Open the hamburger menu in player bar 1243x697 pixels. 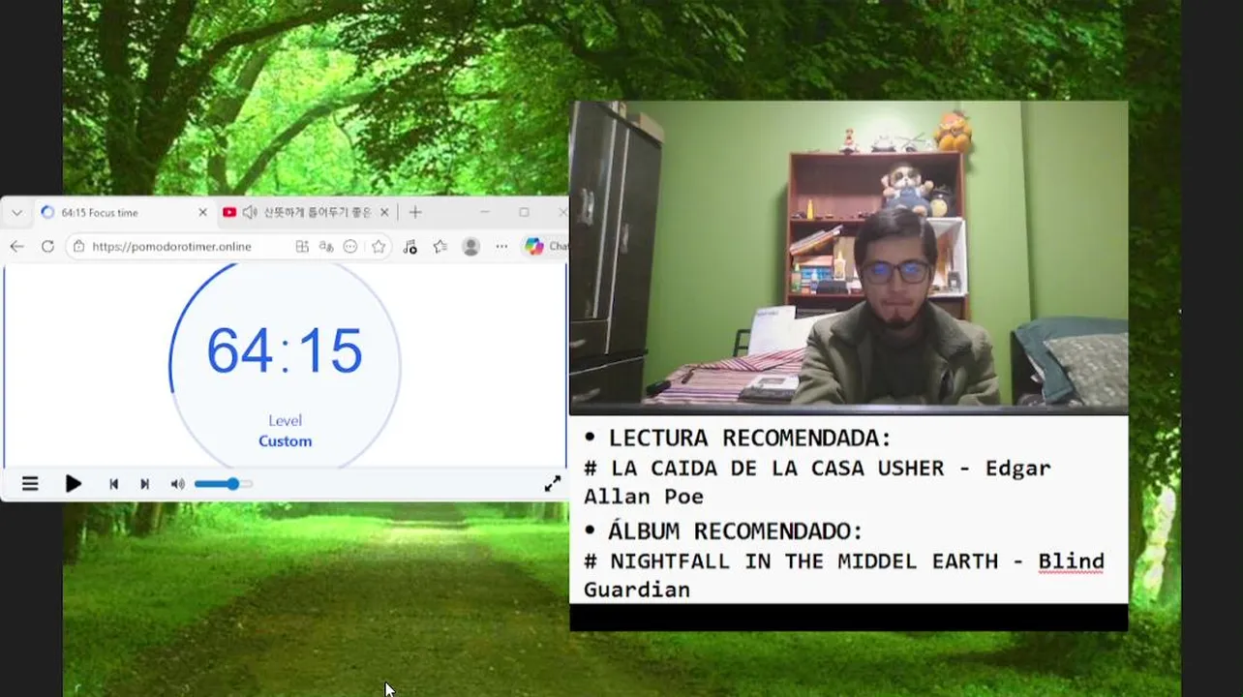coord(30,484)
